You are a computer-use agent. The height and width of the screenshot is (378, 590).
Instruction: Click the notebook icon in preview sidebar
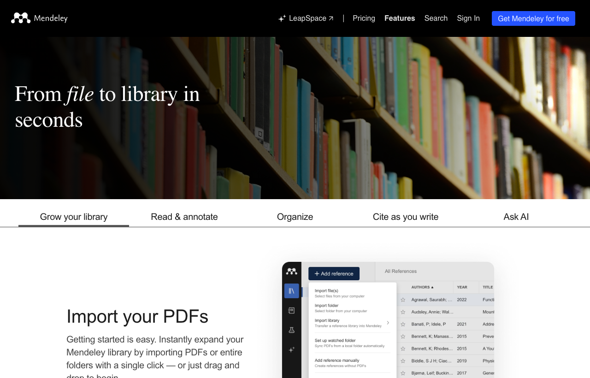pyautogui.click(x=291, y=310)
